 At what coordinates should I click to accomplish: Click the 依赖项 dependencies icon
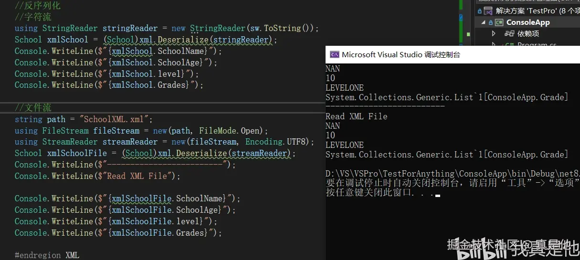(x=509, y=34)
